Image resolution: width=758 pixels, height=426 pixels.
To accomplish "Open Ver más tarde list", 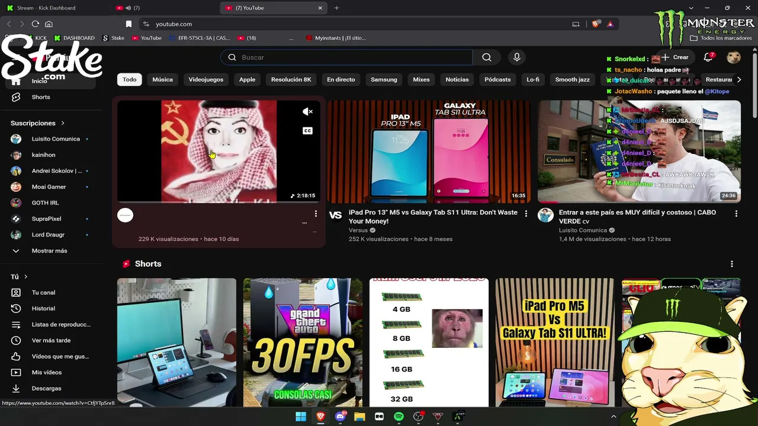I will click(x=51, y=340).
